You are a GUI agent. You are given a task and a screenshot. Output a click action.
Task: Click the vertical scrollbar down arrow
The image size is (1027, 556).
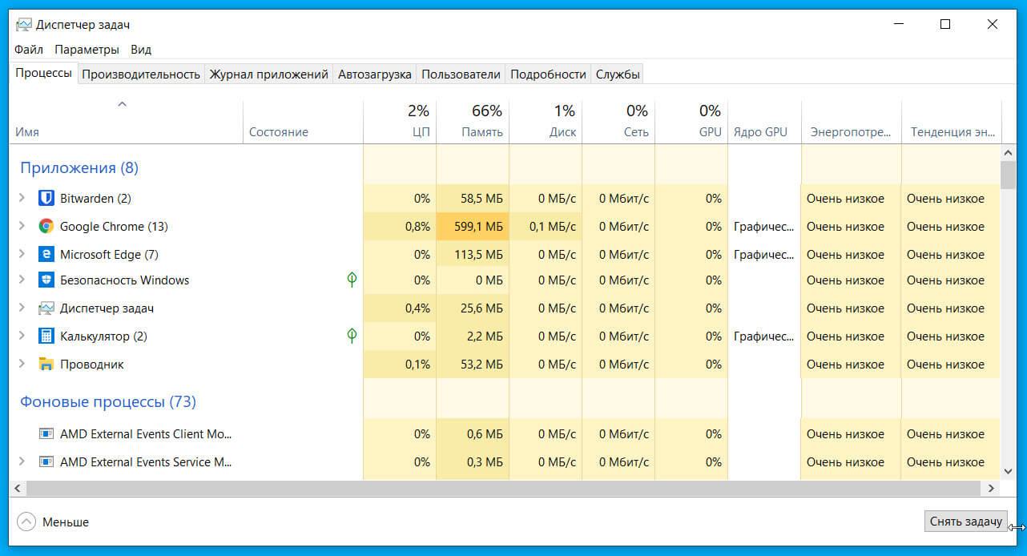coord(1009,471)
